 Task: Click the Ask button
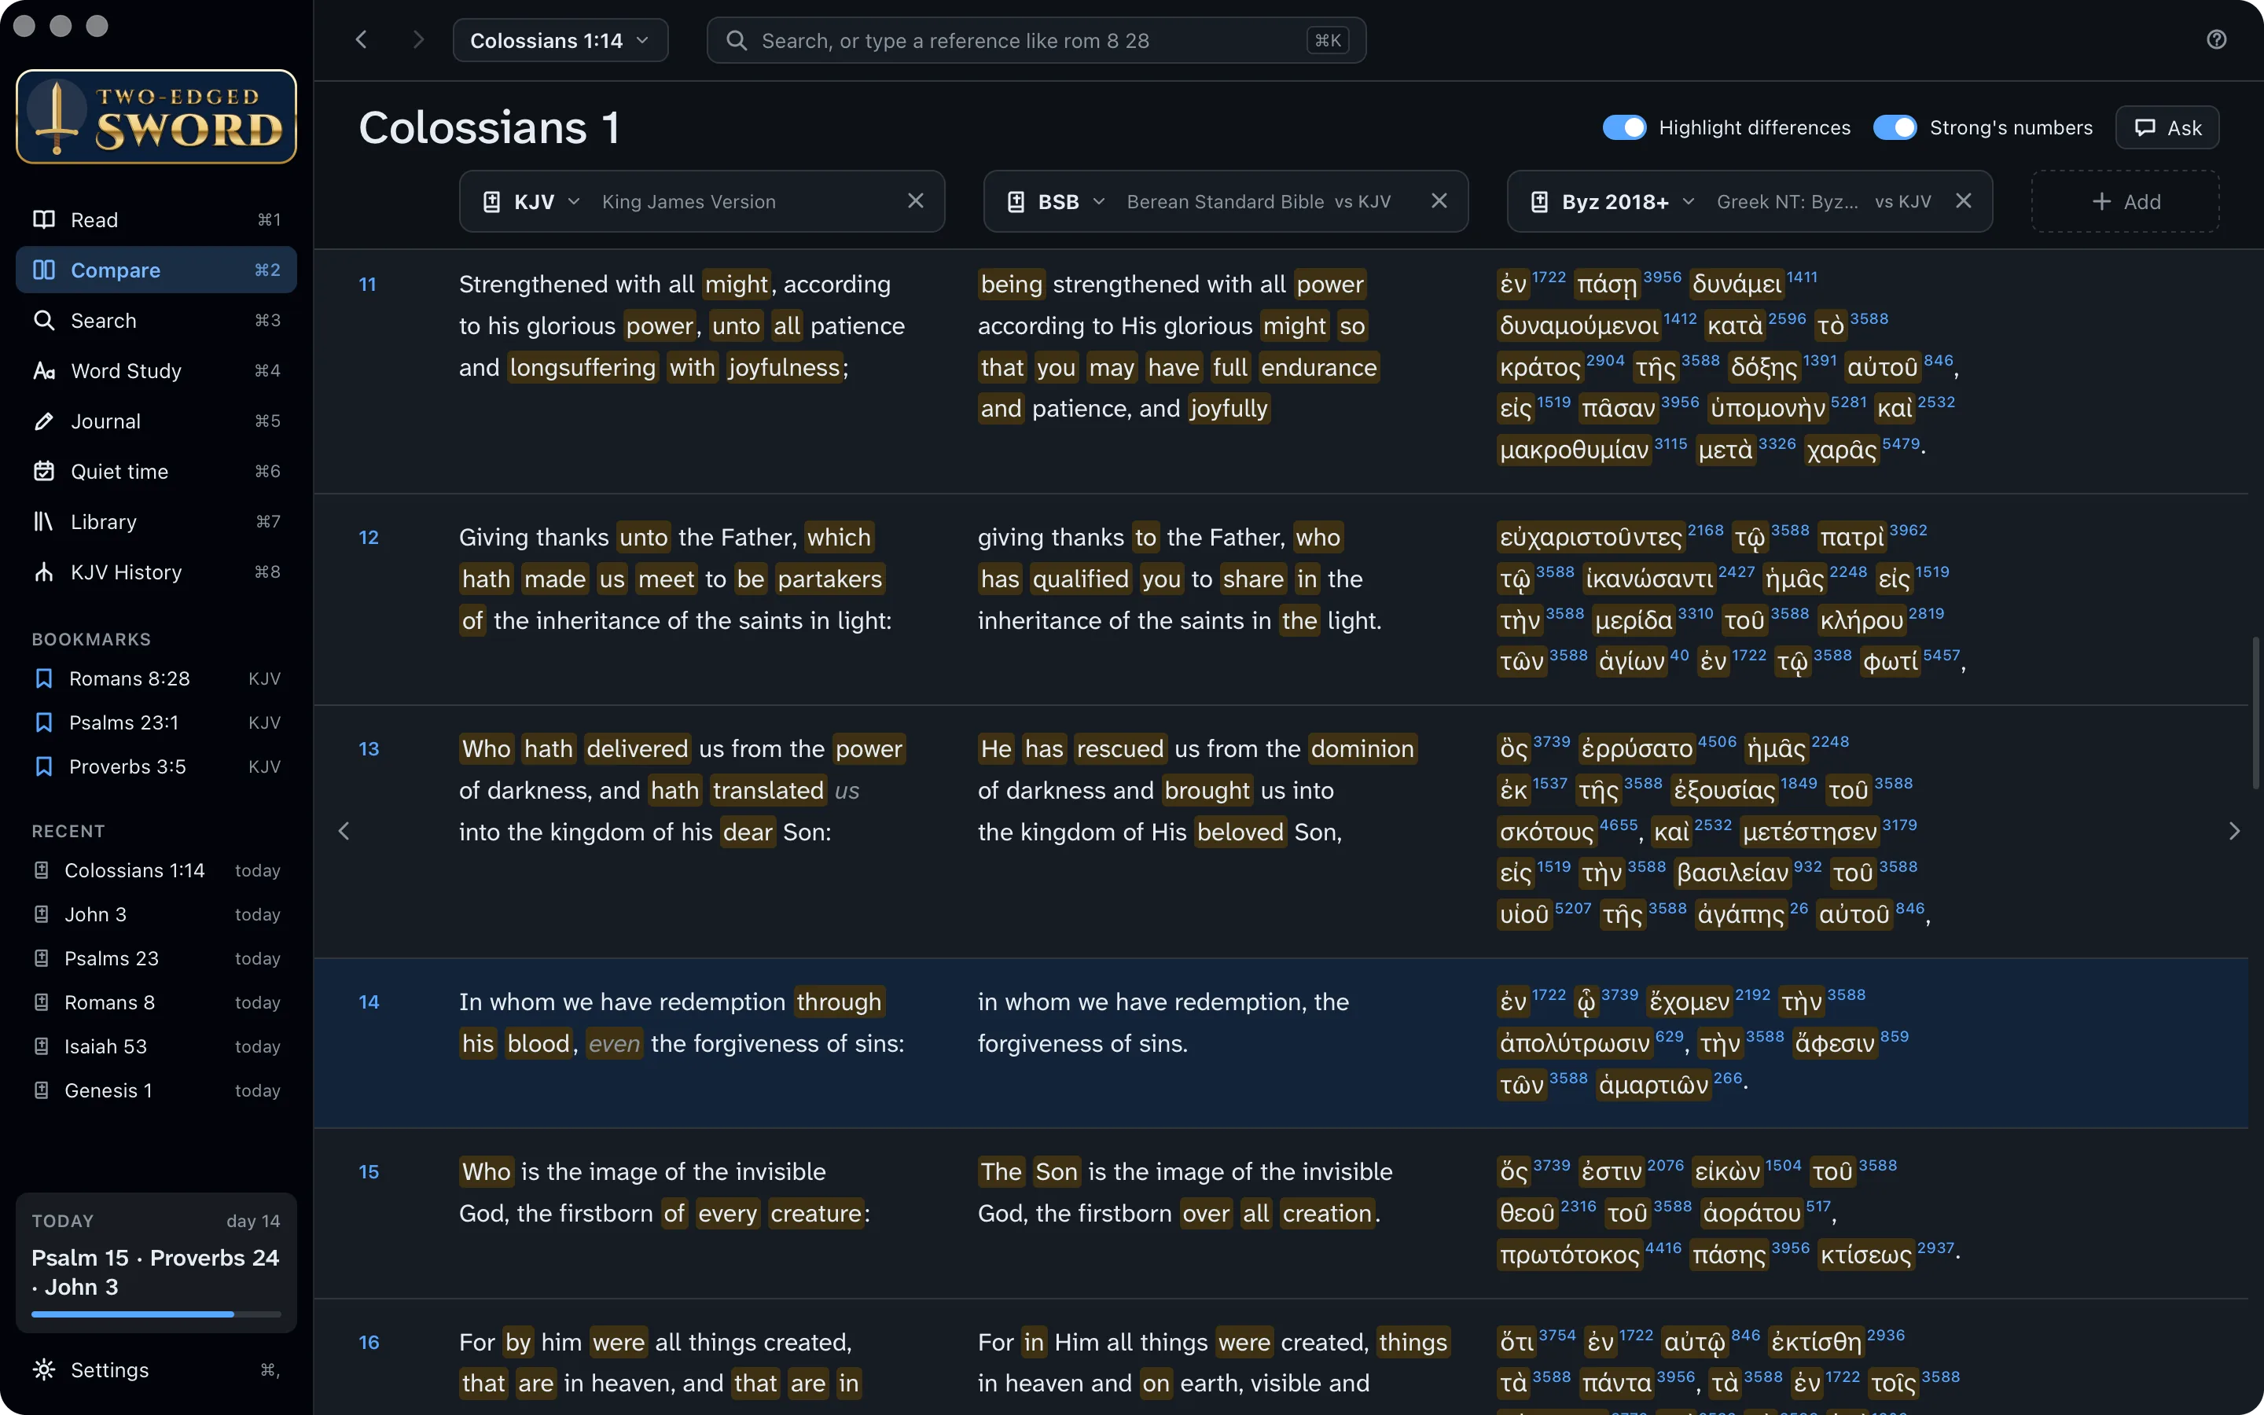point(2167,127)
